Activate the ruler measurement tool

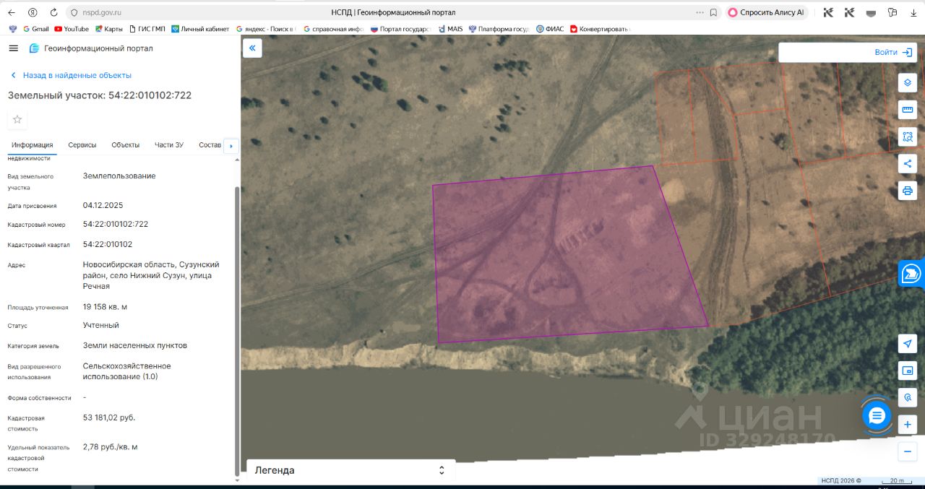(x=908, y=109)
